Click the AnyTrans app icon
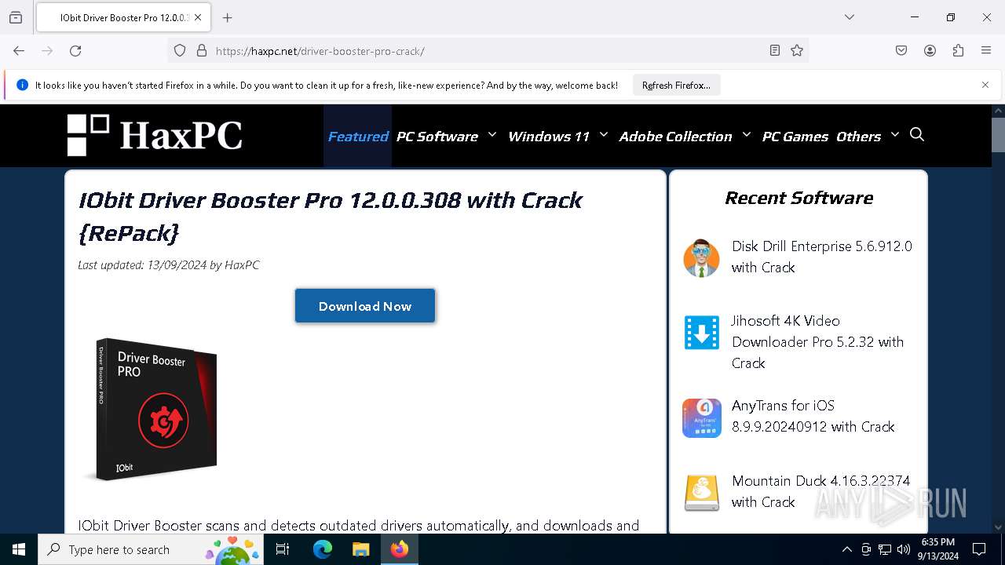The width and height of the screenshot is (1005, 565). click(701, 418)
